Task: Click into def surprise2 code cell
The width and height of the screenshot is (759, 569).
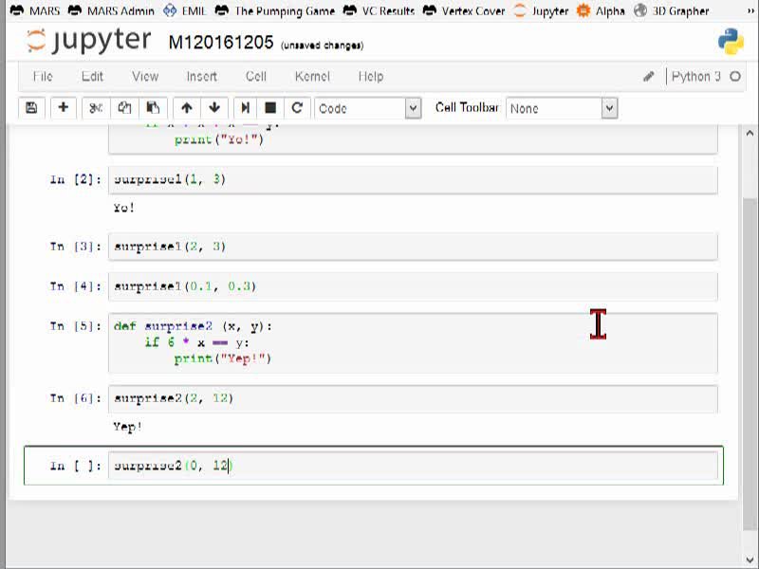Action: tap(413, 342)
